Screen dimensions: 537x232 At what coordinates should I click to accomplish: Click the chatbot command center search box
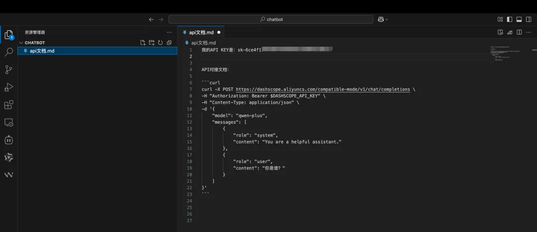pos(270,19)
